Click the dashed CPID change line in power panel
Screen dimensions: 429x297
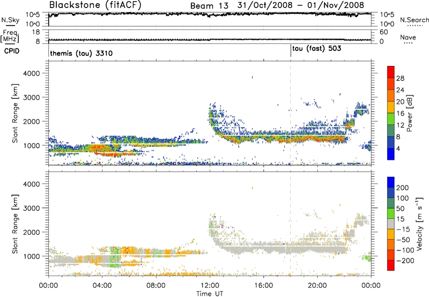[x=291, y=113]
